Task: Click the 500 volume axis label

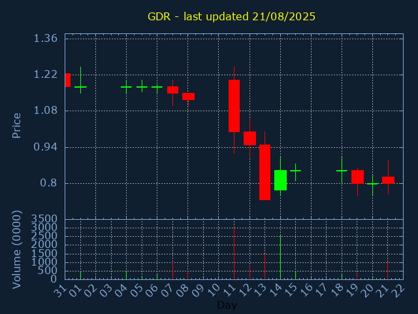Action: pyautogui.click(x=48, y=270)
